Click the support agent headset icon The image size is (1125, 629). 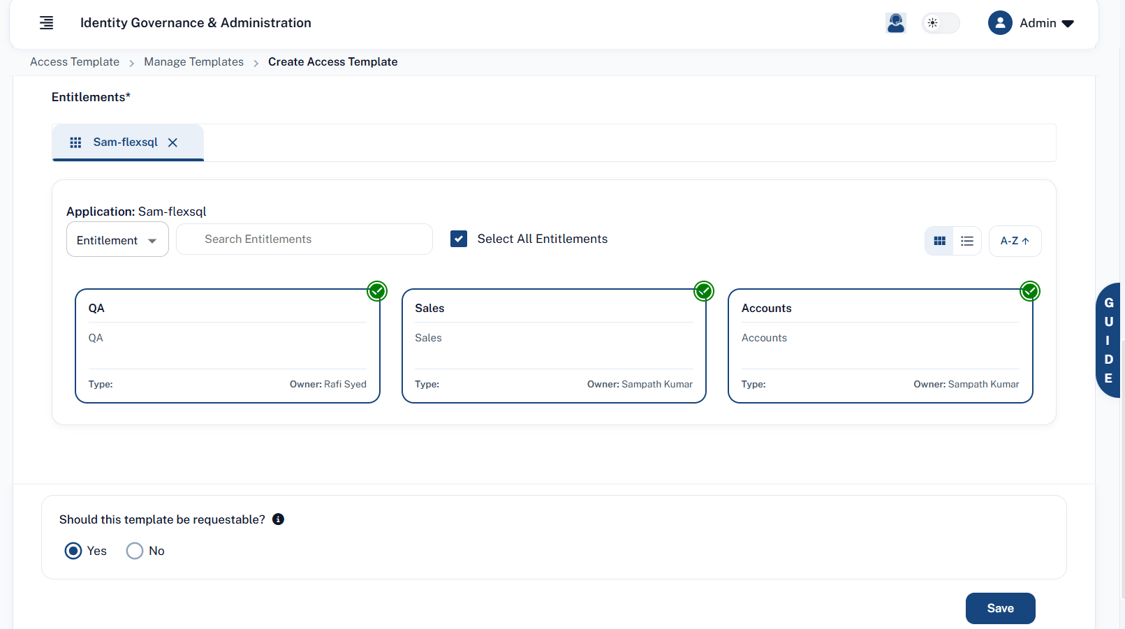[896, 23]
